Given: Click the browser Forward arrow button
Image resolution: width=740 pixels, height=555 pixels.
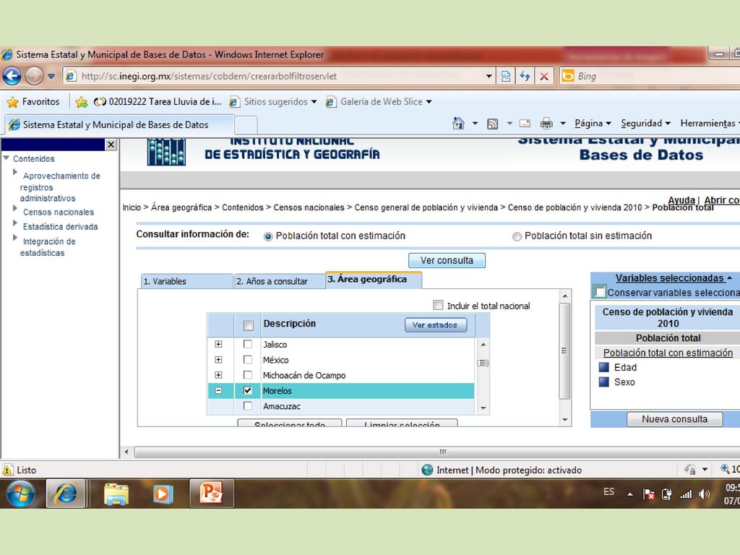Looking at the screenshot, I should (34, 75).
